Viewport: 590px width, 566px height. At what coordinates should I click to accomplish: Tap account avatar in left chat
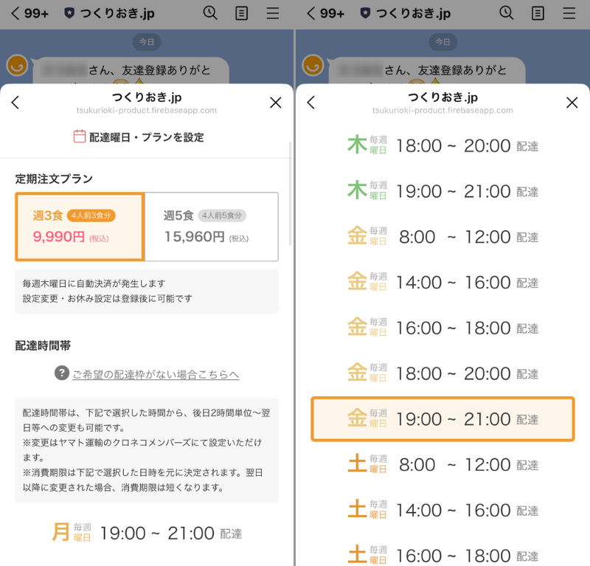click(x=17, y=65)
